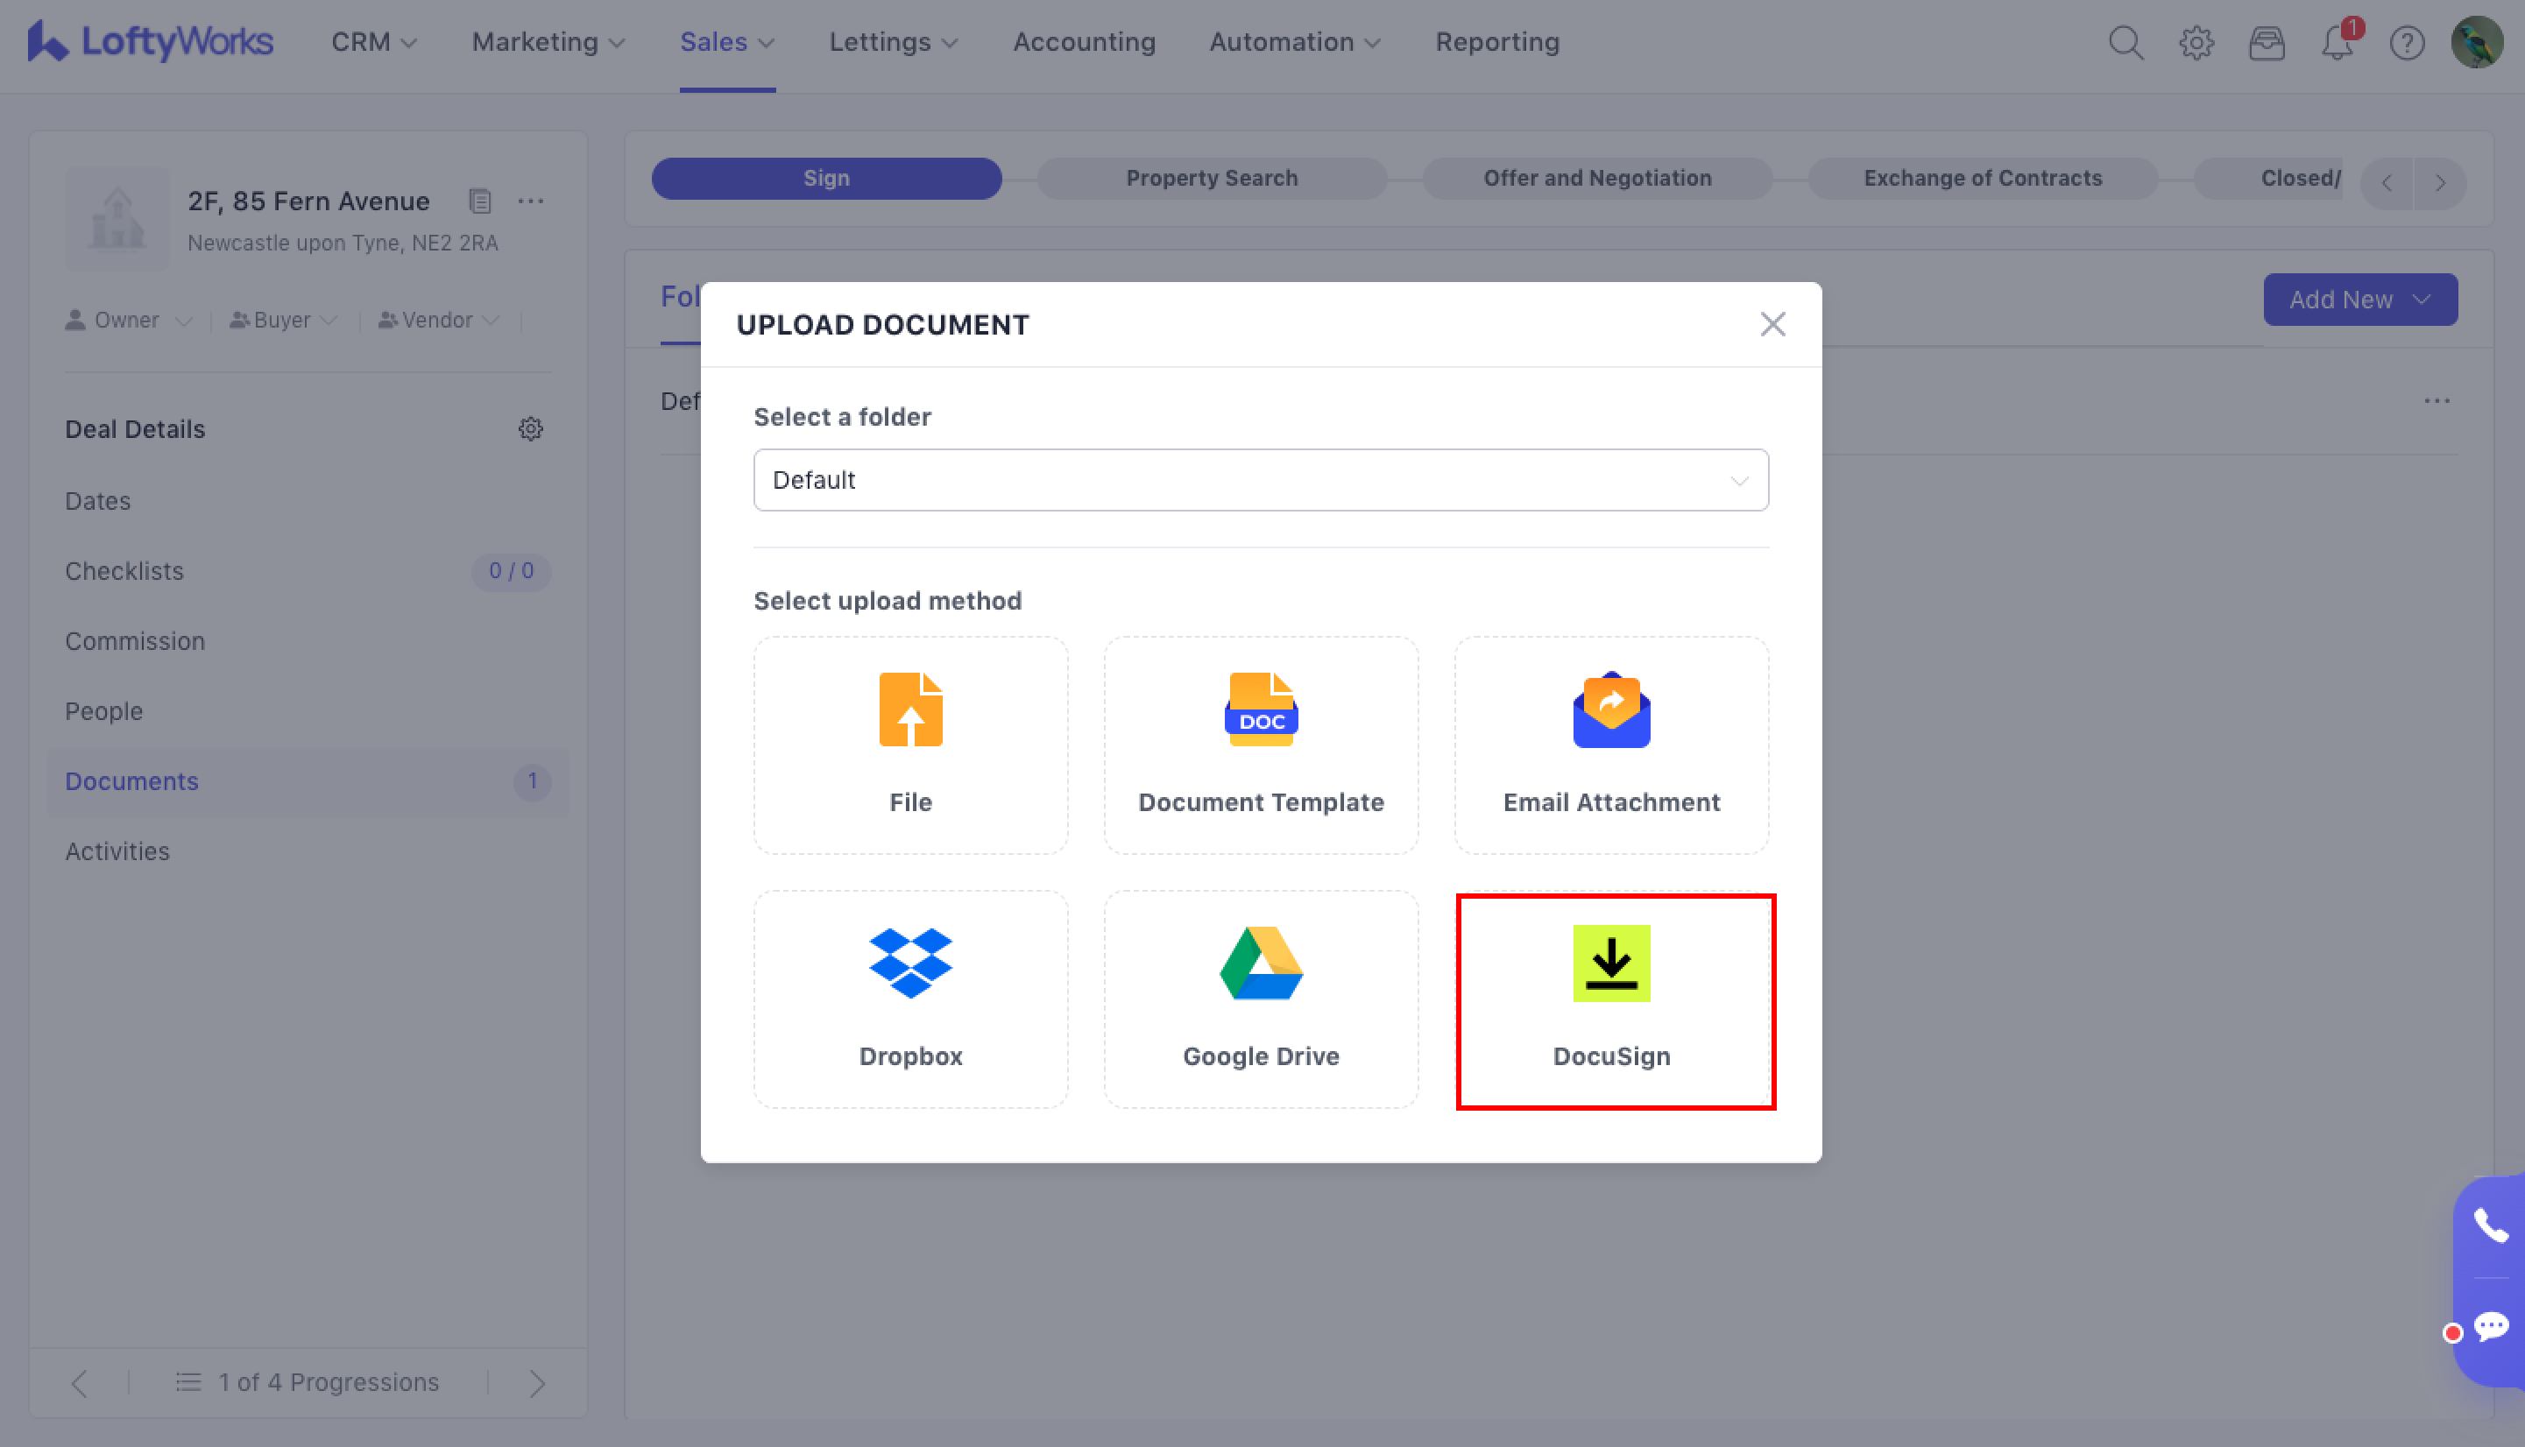The height and width of the screenshot is (1447, 2525).
Task: Open the Add New dropdown
Action: click(2359, 300)
